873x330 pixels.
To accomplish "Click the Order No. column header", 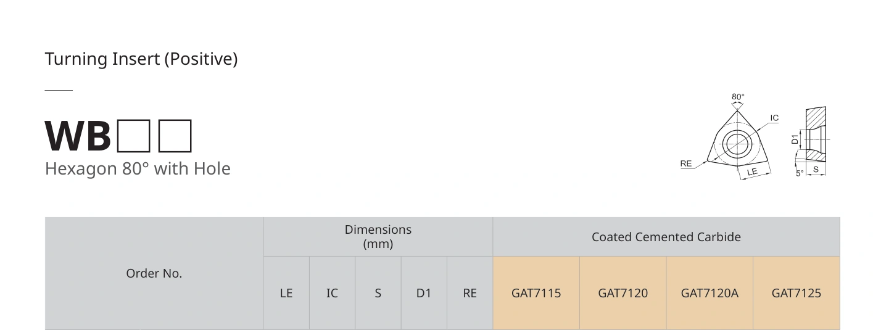I will (x=154, y=273).
